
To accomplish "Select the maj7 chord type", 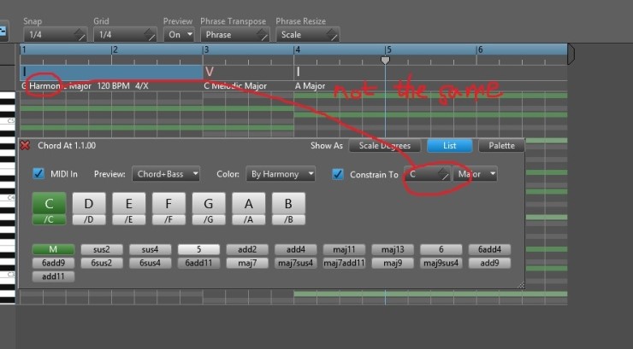I will (x=247, y=263).
